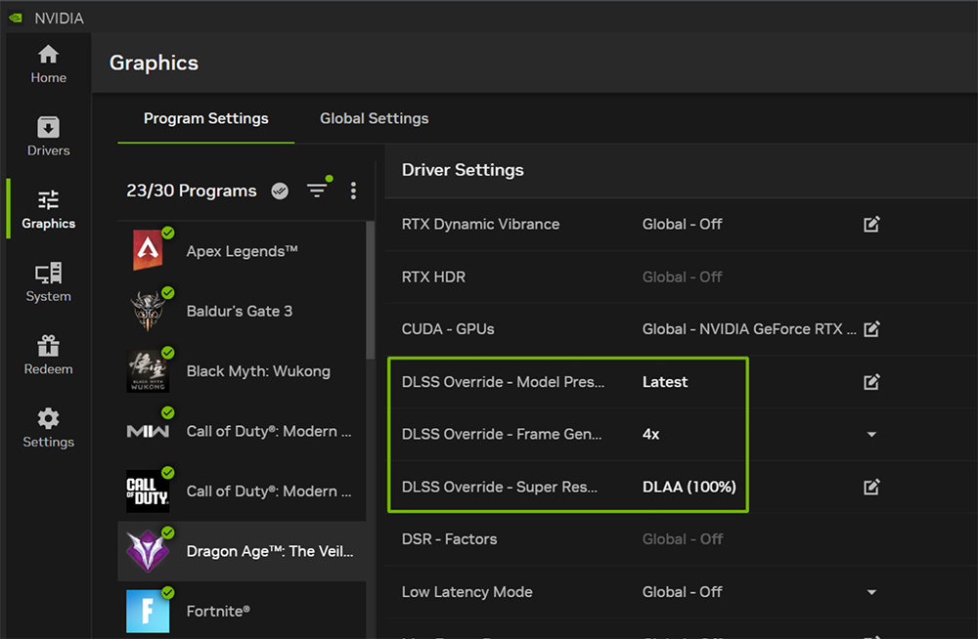
Task: Expand DLSS Frame Generation dropdown
Action: pyautogui.click(x=871, y=435)
